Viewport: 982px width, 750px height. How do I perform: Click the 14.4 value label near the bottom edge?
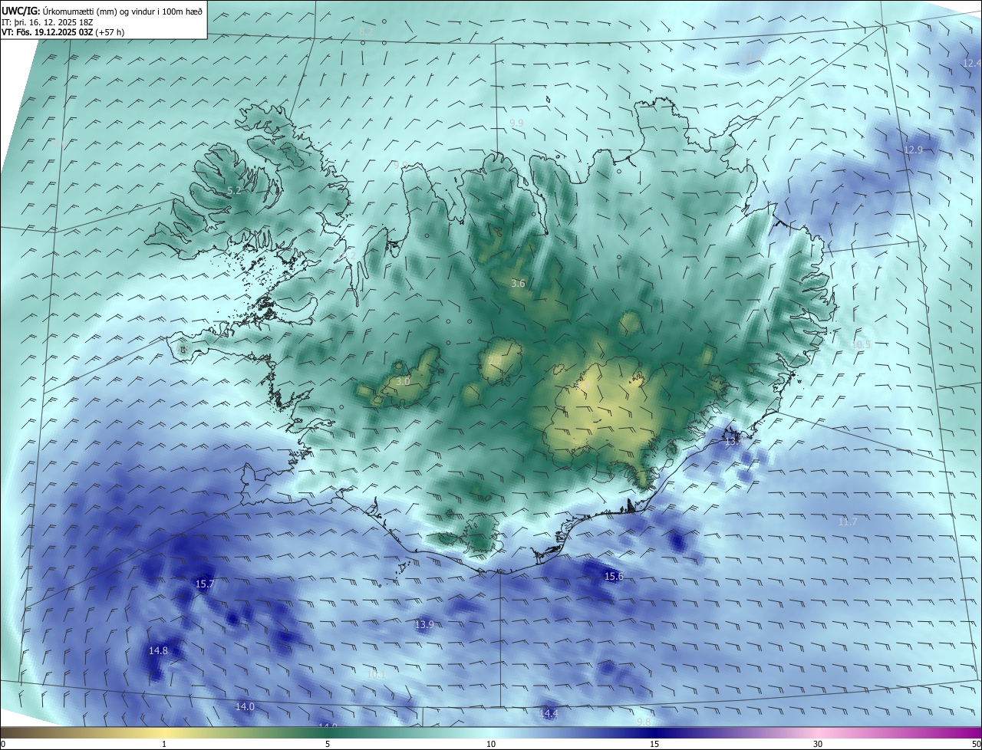pos(549,713)
